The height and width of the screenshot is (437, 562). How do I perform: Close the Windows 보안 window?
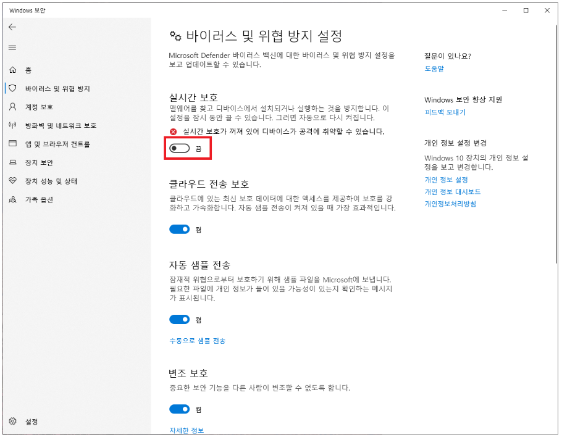(x=547, y=10)
